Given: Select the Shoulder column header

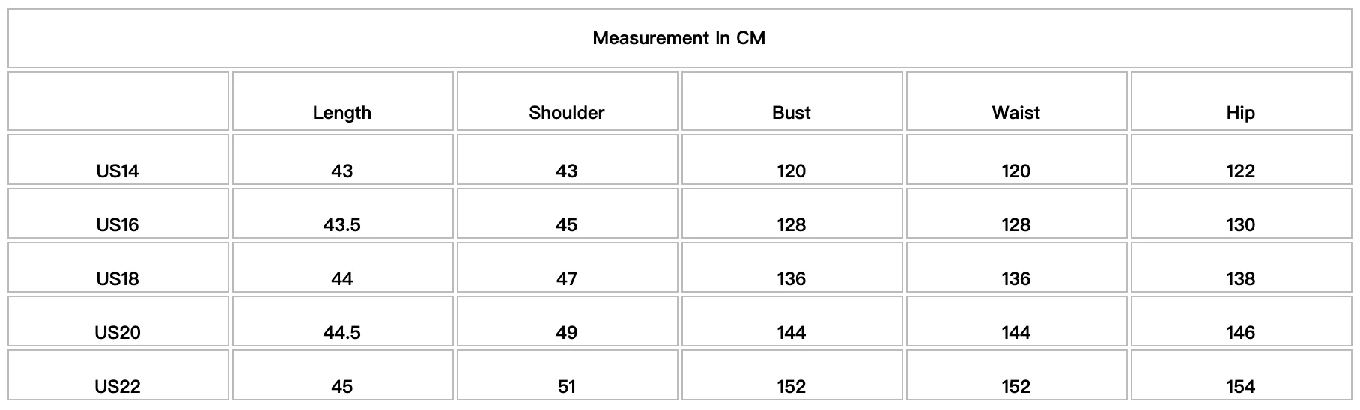Looking at the screenshot, I should click(567, 113).
